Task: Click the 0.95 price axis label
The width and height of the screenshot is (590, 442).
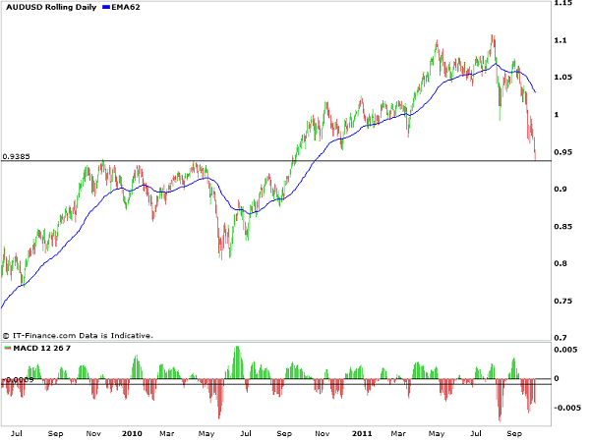Action: click(563, 152)
